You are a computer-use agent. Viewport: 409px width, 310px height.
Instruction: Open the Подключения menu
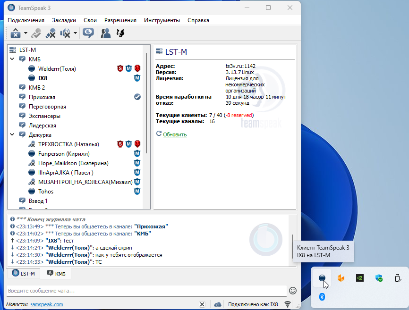26,20
